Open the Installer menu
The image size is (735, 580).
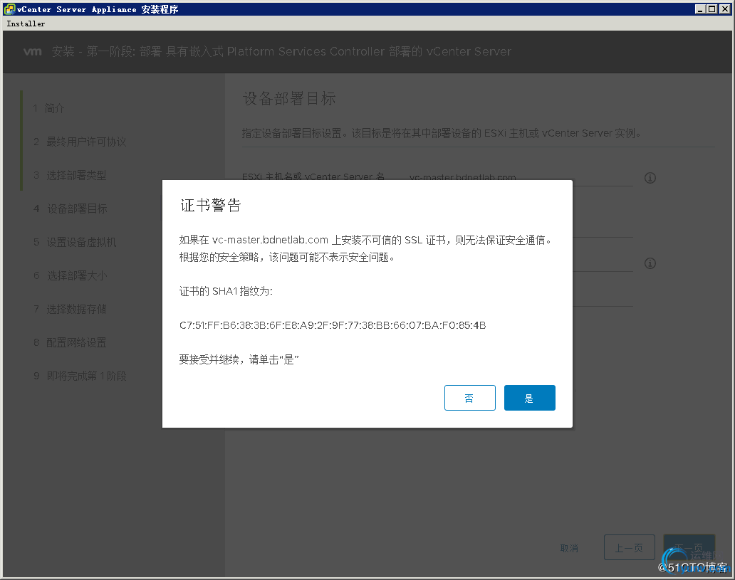coord(26,24)
